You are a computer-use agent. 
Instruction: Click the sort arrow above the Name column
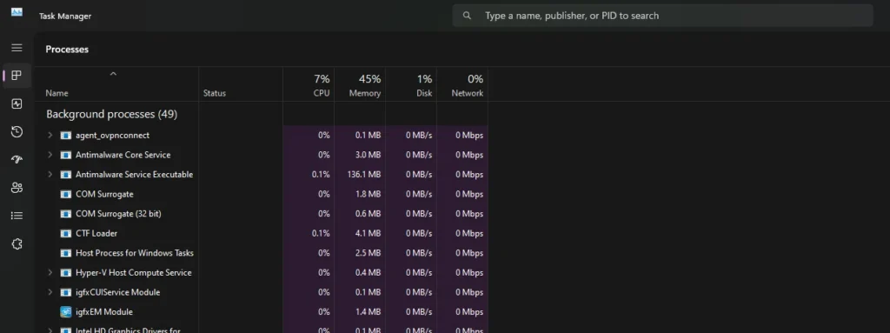(113, 73)
